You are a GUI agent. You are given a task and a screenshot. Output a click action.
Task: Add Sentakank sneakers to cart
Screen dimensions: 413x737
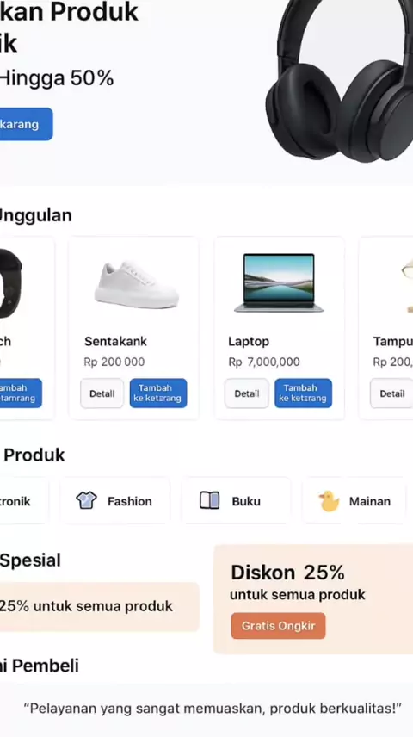pyautogui.click(x=158, y=393)
